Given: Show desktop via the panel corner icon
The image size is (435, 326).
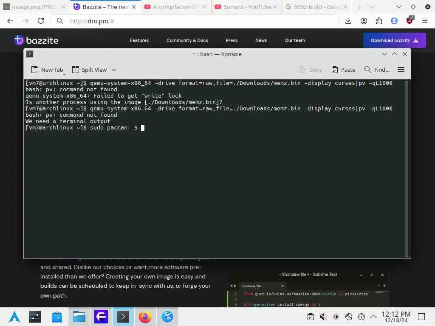Looking at the screenshot, I should coord(421,317).
